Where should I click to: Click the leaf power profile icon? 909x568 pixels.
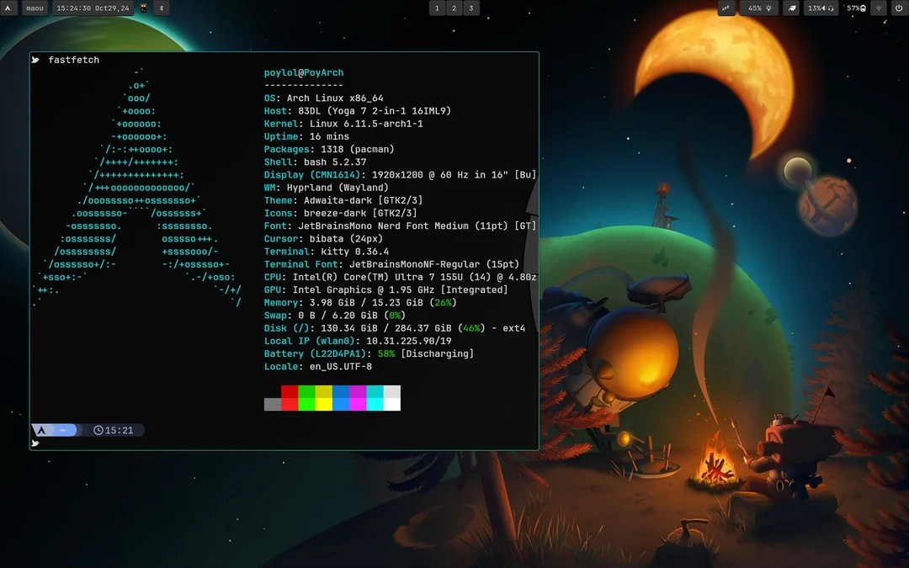(791, 8)
